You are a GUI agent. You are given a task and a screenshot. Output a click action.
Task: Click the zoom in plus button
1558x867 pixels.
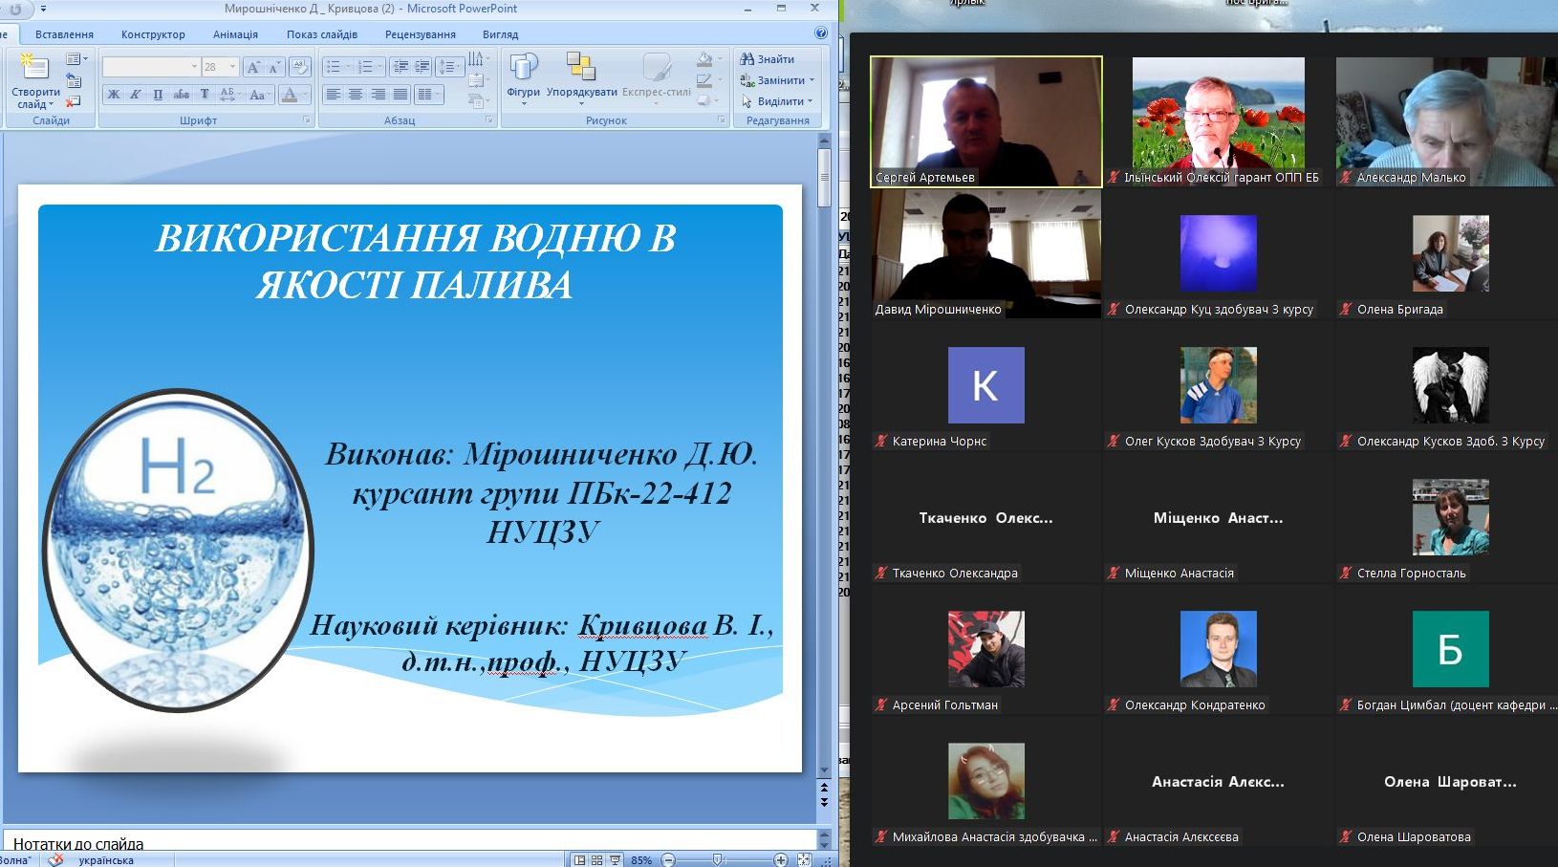click(781, 860)
